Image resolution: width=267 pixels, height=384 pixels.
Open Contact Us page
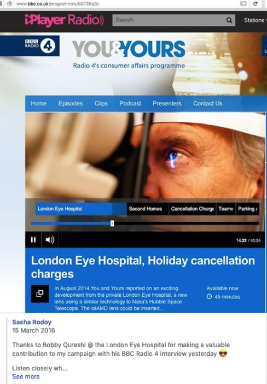point(208,103)
